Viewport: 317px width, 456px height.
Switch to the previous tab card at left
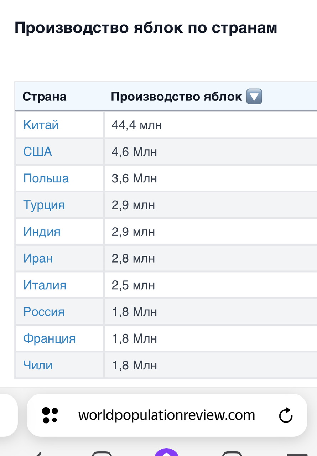click(x=9, y=415)
